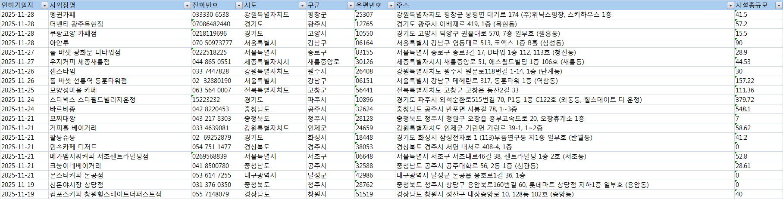783x199 pixels.
Task: Select phone number cell 063 564 0007
Action: tap(217, 90)
